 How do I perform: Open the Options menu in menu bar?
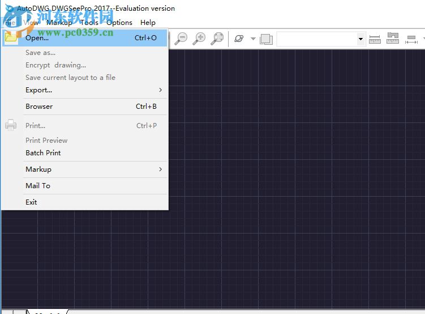[x=119, y=23]
